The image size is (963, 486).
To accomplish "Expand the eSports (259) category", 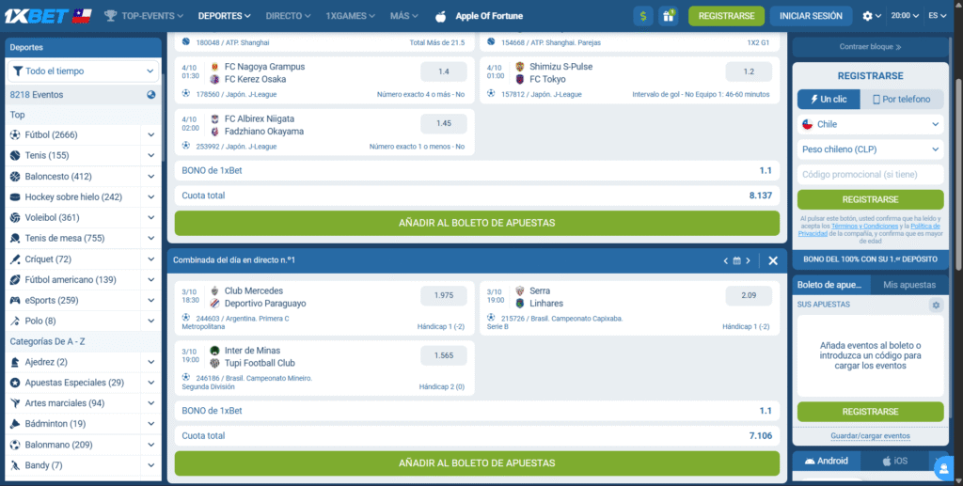I will 151,300.
